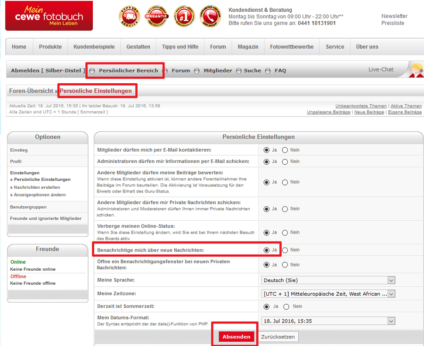Click the #1 award badge icon

(184, 16)
